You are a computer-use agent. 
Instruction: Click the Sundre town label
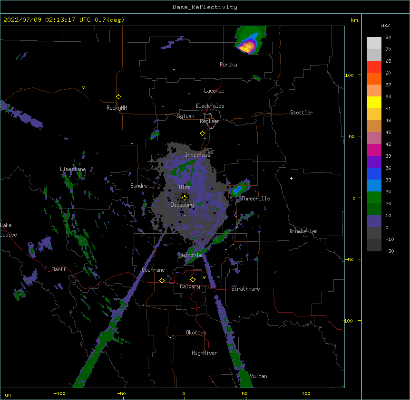click(139, 186)
